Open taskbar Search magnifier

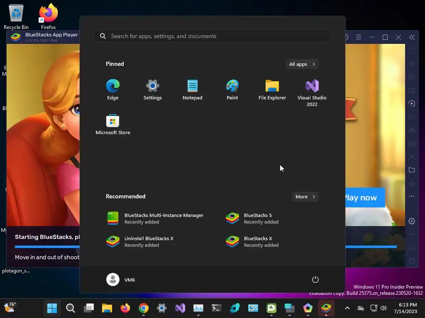pyautogui.click(x=71, y=308)
